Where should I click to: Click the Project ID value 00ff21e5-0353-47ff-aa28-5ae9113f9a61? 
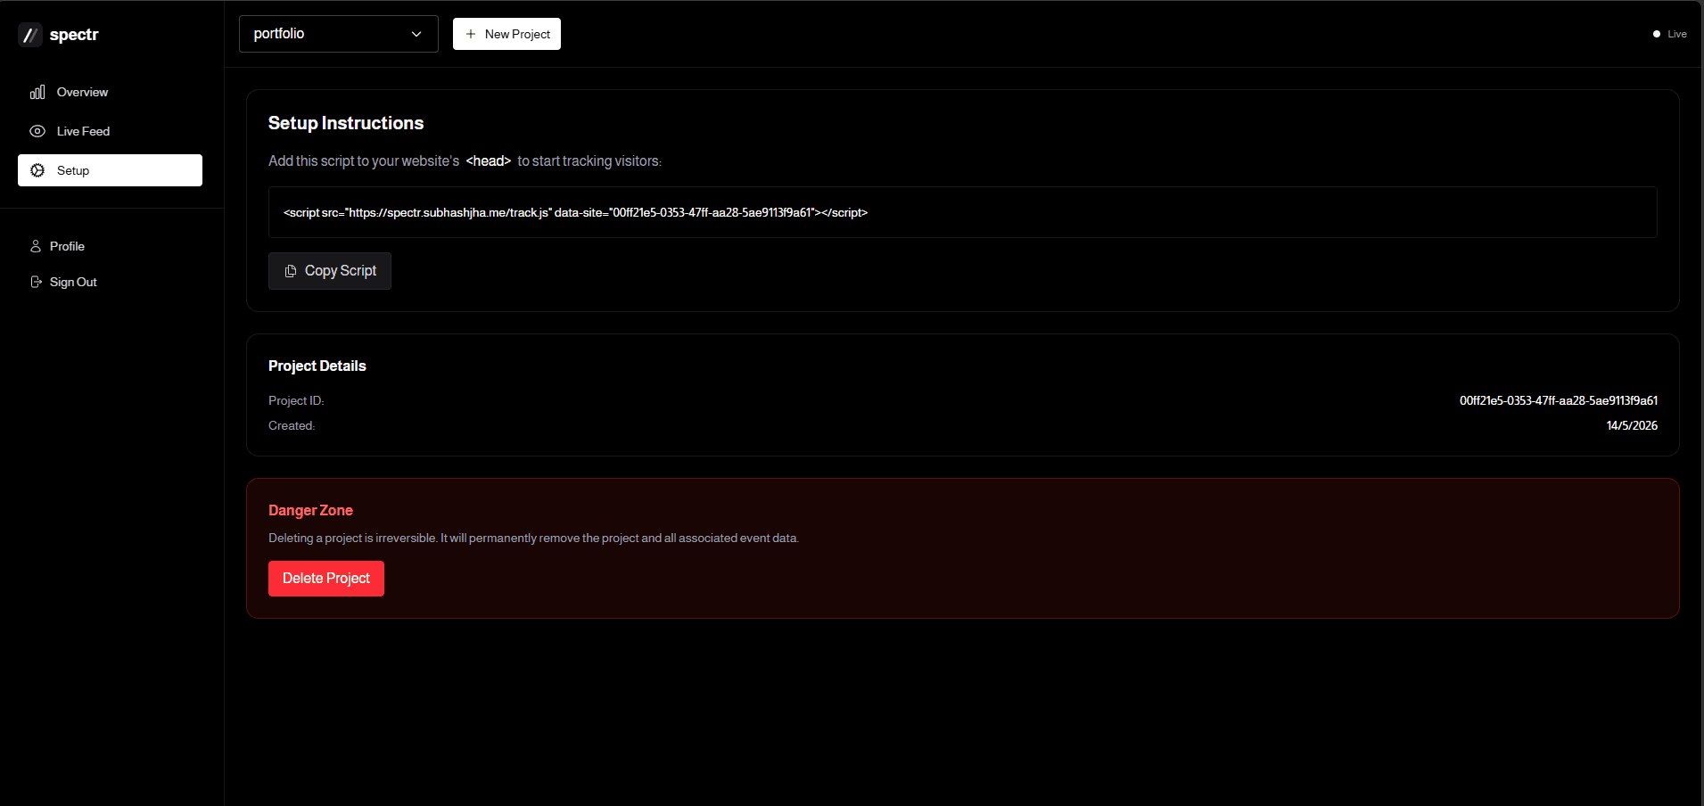1559,400
